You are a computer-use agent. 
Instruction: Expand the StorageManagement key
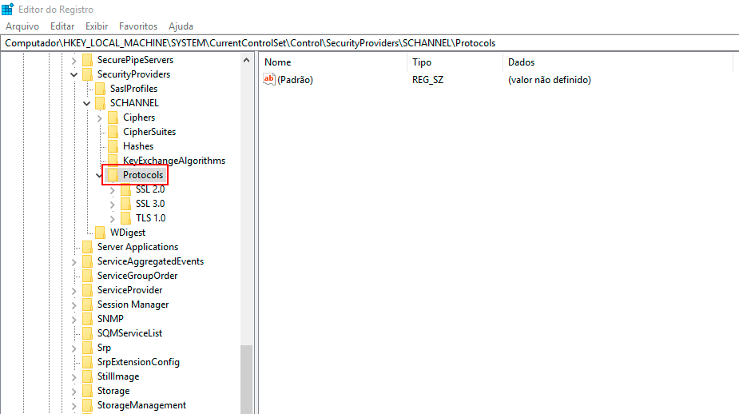click(x=74, y=405)
